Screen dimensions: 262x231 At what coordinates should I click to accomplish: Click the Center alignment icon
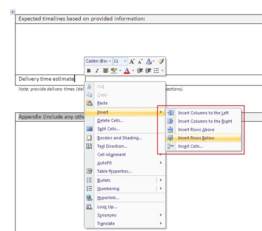click(x=105, y=71)
